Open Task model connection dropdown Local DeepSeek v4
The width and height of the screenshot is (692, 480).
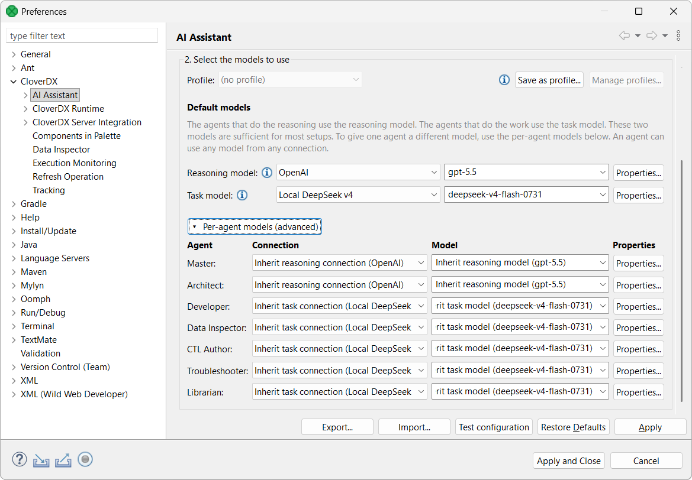(x=358, y=195)
